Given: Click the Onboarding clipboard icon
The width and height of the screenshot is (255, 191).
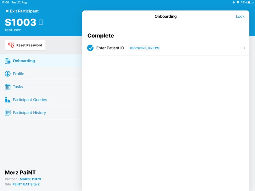Looking at the screenshot, I should click(x=7, y=61).
